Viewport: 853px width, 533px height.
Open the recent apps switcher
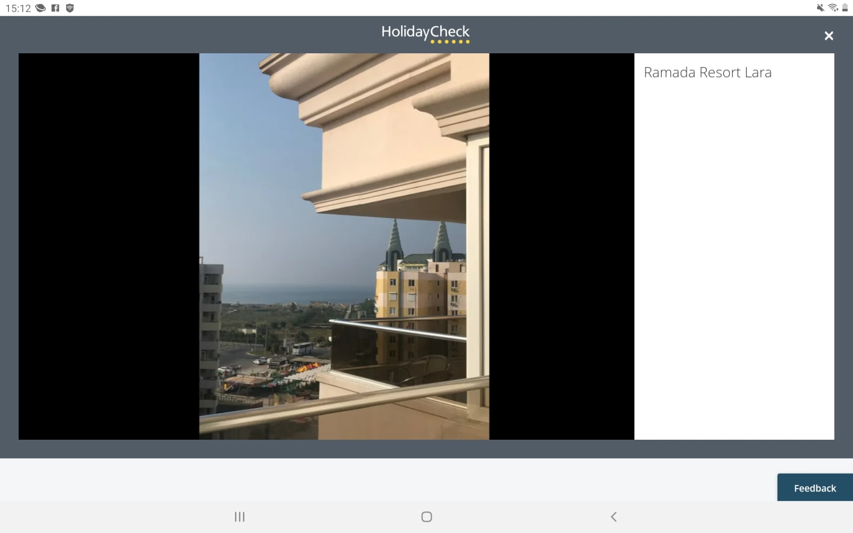pyautogui.click(x=239, y=517)
